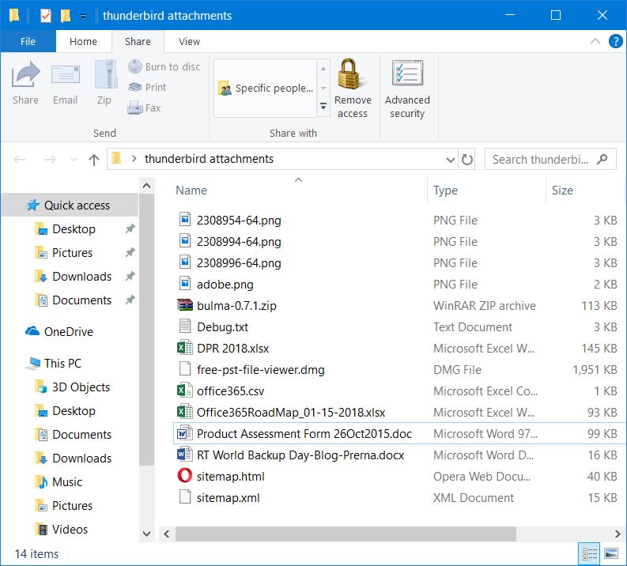The image size is (627, 566).
Task: Open Advanced security settings
Action: click(x=407, y=90)
